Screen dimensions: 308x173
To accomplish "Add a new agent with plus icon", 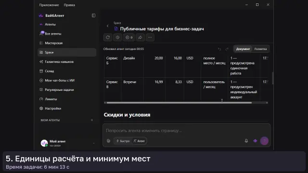I will [92, 120].
